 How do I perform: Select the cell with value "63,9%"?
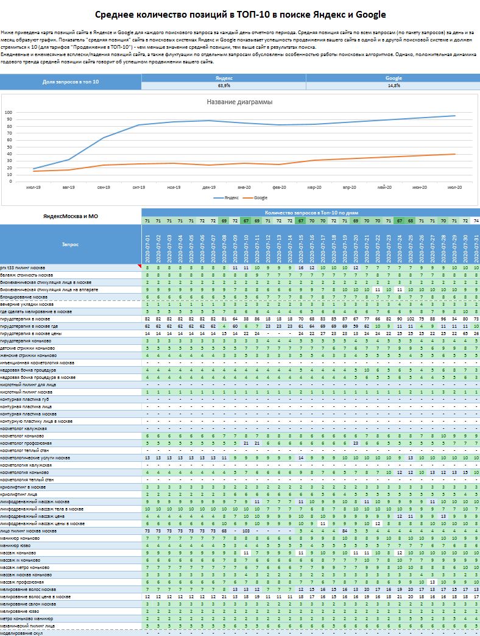click(224, 85)
